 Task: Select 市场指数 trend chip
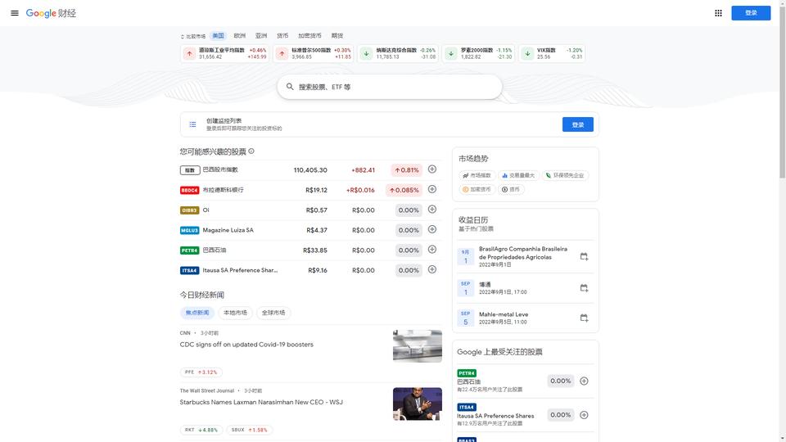[x=477, y=175]
